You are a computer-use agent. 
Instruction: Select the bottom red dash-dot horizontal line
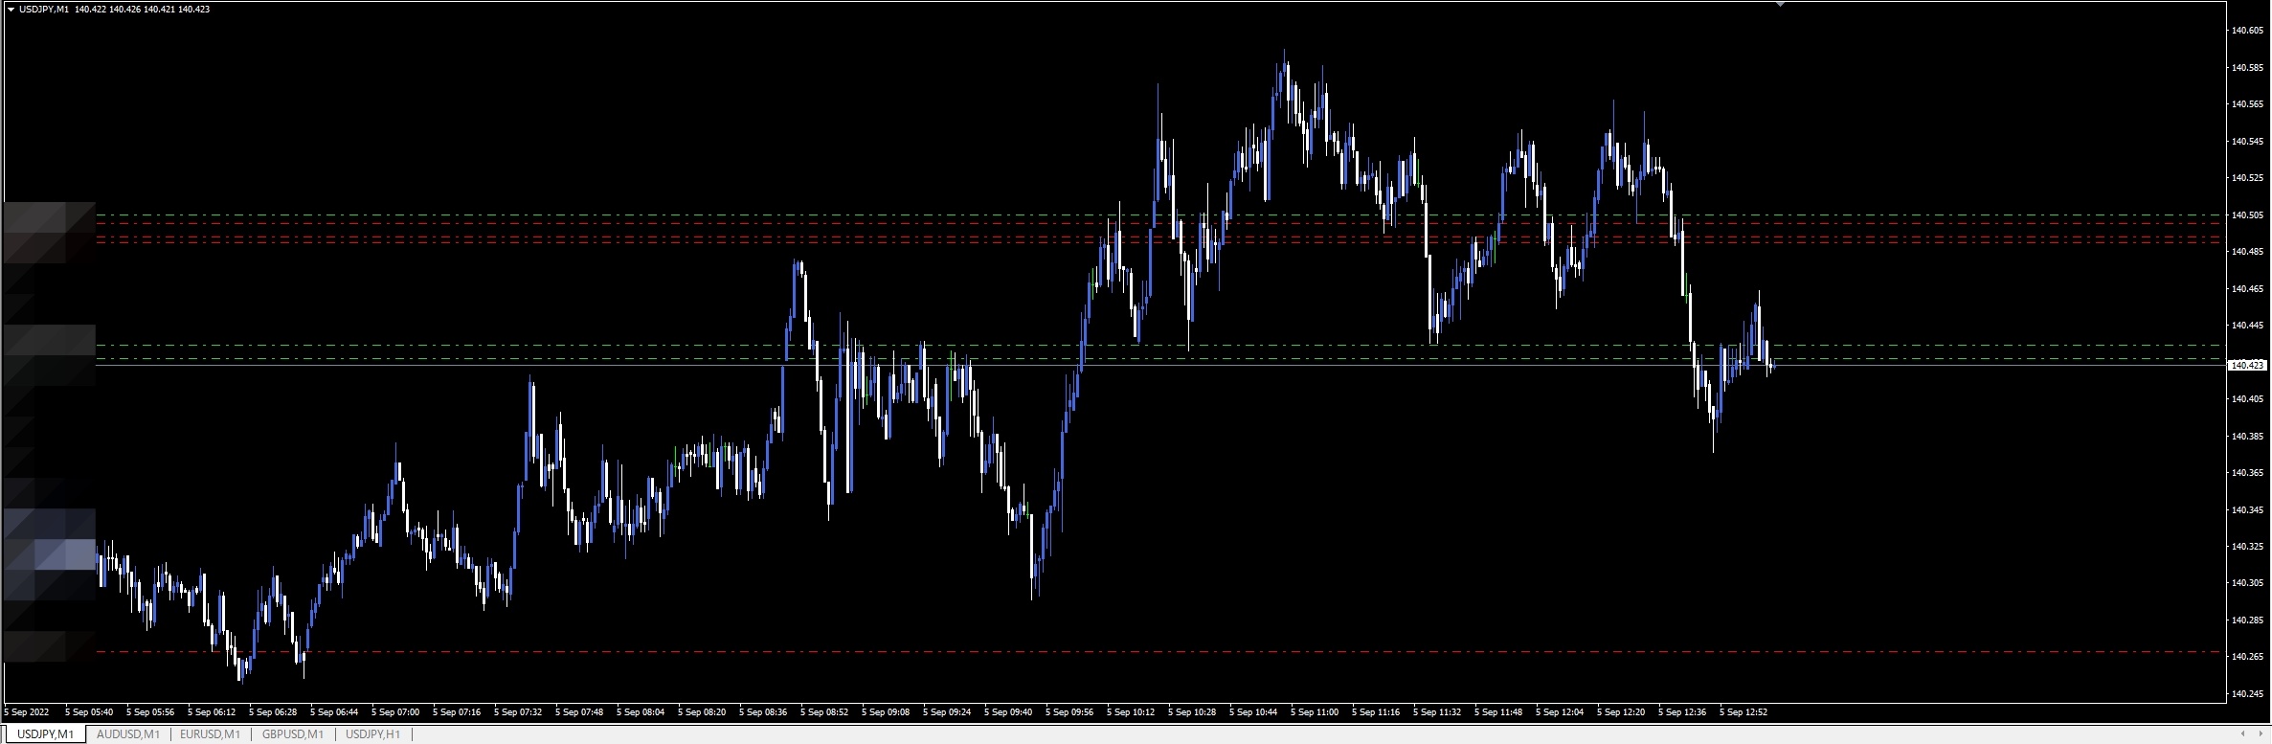click(1149, 652)
